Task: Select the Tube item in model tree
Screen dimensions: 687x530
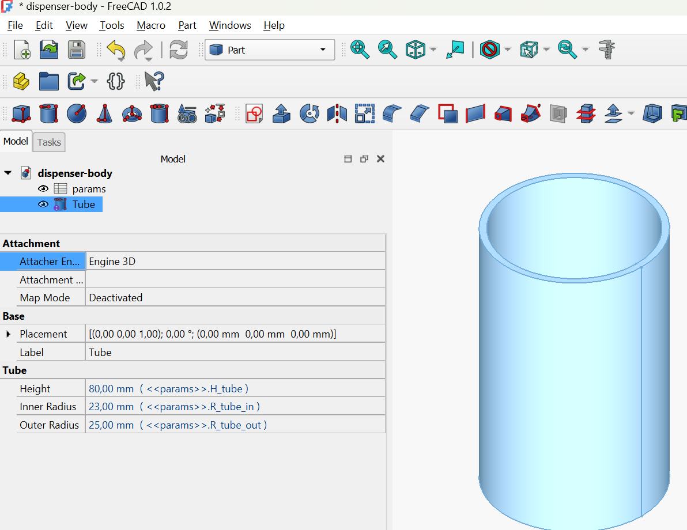Action: (84, 205)
